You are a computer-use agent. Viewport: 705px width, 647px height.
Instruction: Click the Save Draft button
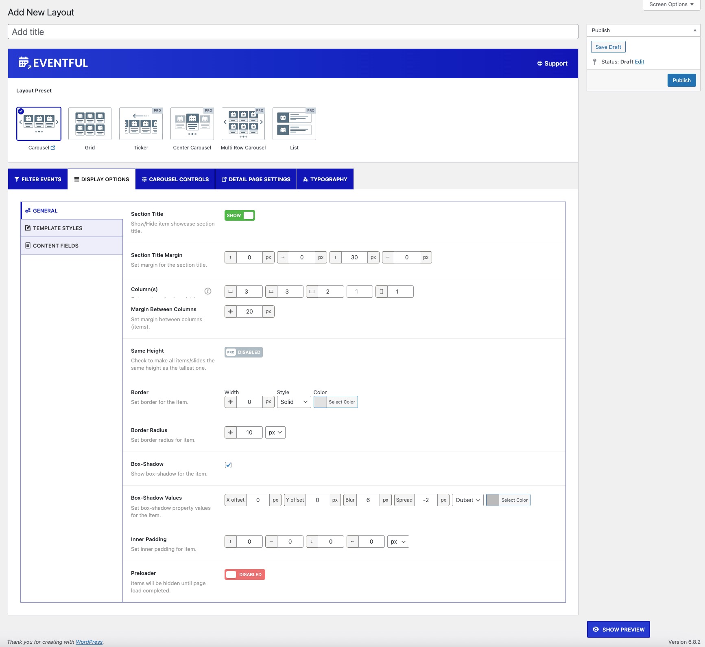pyautogui.click(x=608, y=47)
